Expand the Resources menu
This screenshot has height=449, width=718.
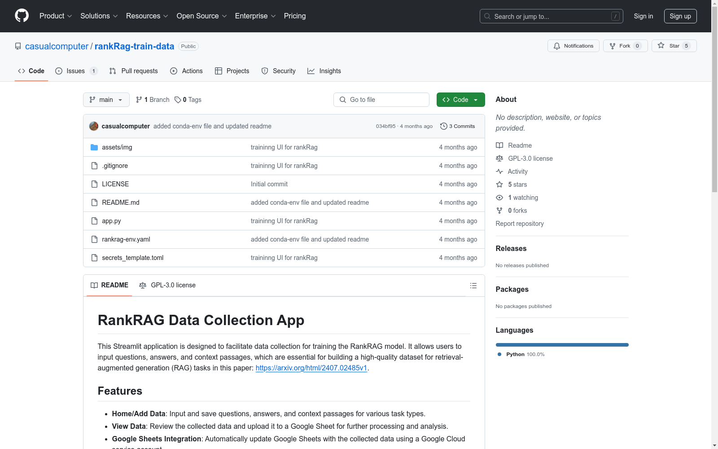(147, 16)
